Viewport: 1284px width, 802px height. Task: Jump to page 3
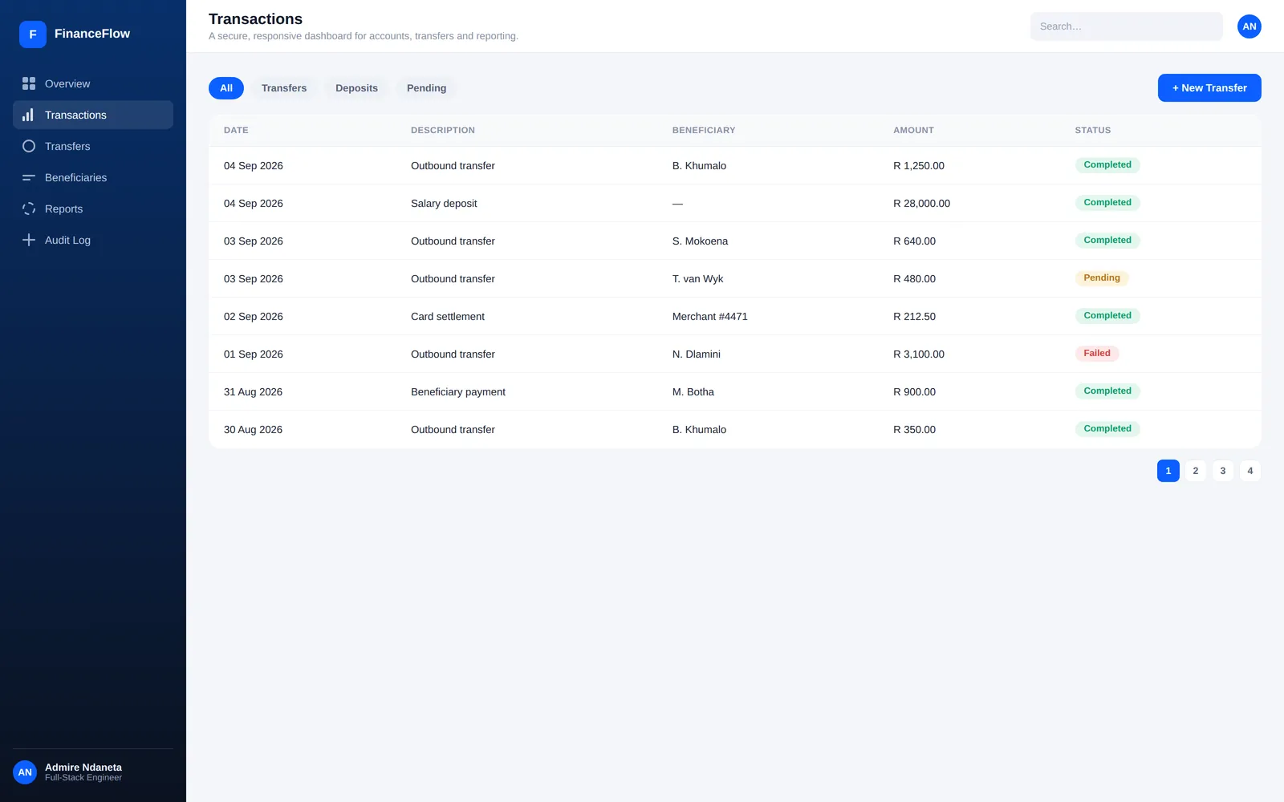point(1223,471)
